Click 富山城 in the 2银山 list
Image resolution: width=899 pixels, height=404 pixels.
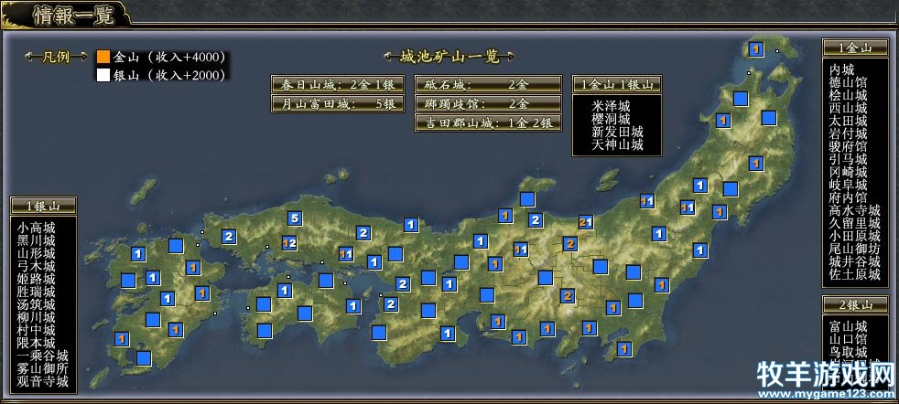[849, 326]
